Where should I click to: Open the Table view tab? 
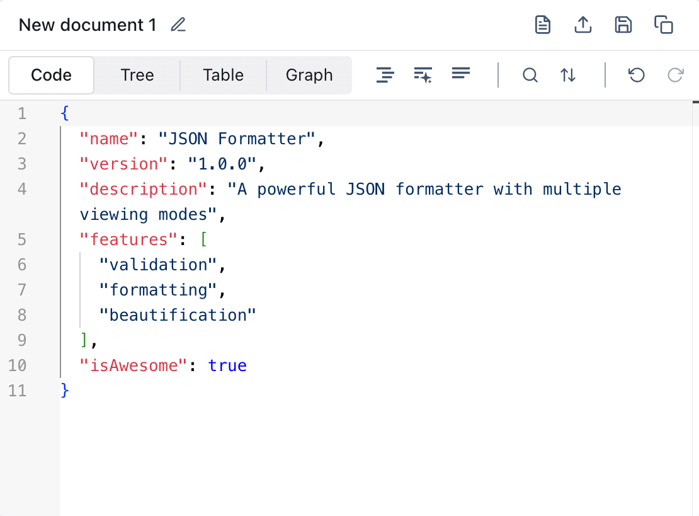point(223,75)
